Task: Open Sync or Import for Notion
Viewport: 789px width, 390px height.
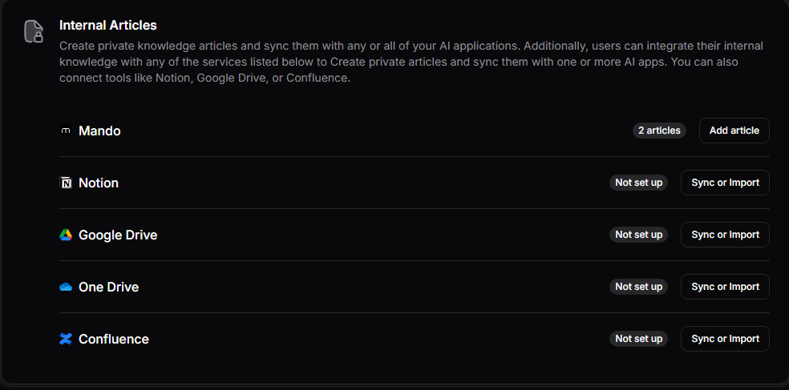Action: point(725,183)
